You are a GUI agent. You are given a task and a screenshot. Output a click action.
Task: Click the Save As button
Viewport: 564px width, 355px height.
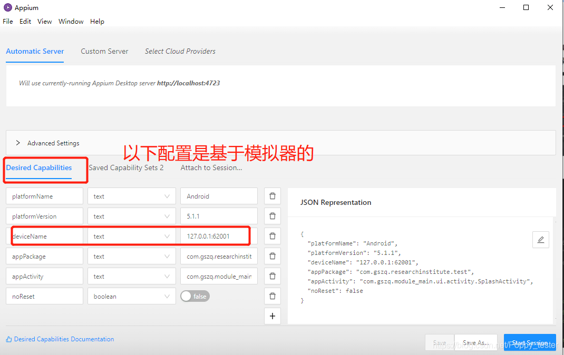(476, 342)
